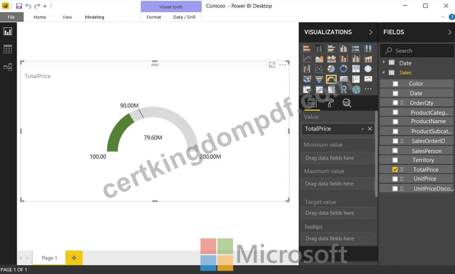
Task: Select the Clustered column chart visual
Action: 344,48
